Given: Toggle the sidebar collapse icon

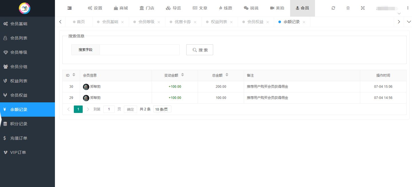Looking at the screenshot, I should 70,8.
